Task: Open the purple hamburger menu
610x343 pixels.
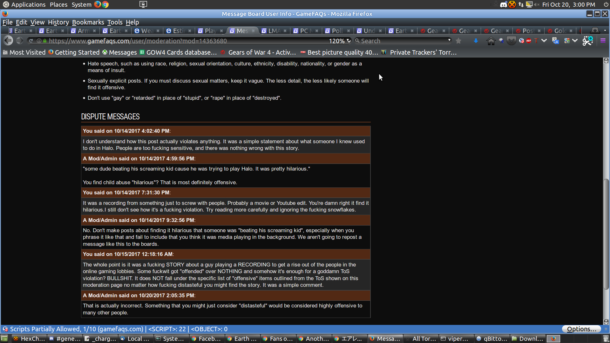Action: coord(603,41)
